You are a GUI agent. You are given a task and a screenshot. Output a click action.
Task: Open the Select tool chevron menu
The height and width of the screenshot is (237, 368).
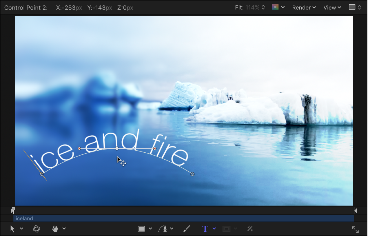click(21, 229)
